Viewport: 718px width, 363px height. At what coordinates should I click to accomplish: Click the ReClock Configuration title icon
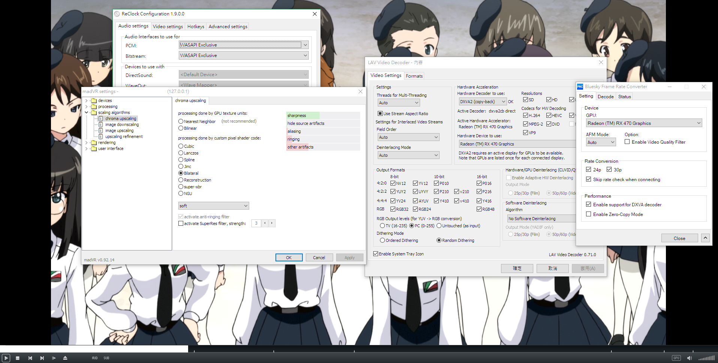click(x=117, y=14)
